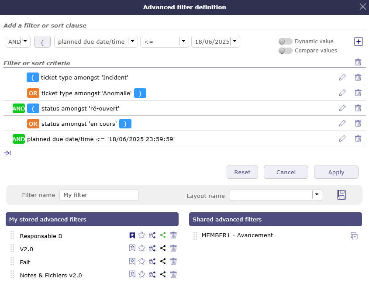369x297 pixels.
Task: Mark 'Fait' filter as favorite star
Action: click(x=142, y=261)
